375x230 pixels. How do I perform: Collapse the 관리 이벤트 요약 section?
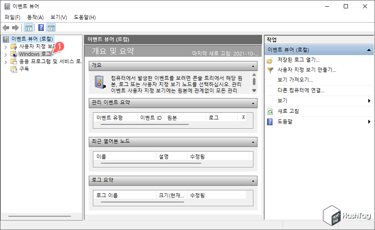tap(253, 104)
